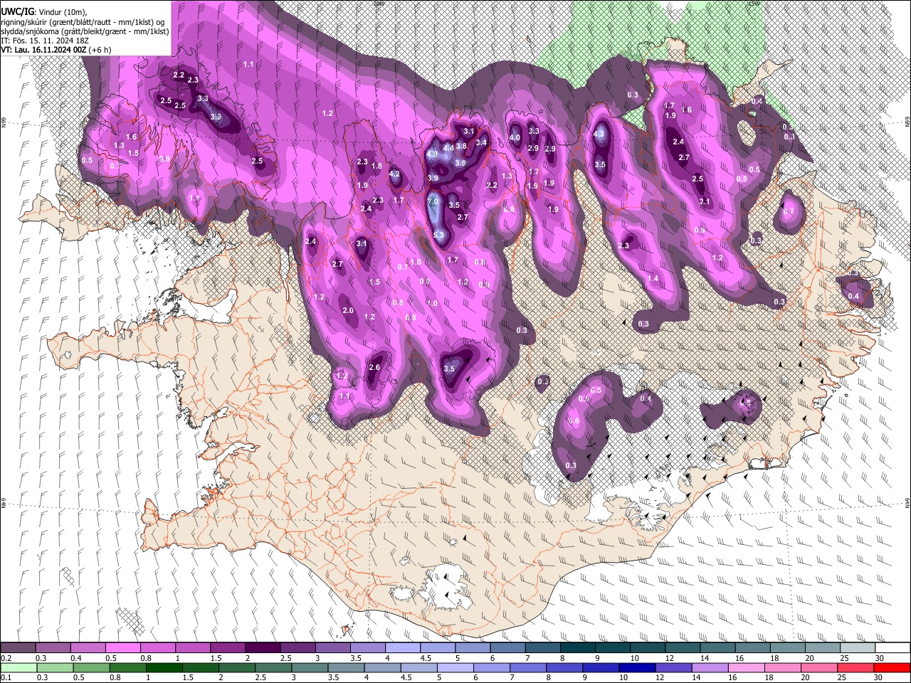The image size is (911, 683).
Task: Select darkest purple upper legend swatch 2–2.5
Action: coord(263,648)
